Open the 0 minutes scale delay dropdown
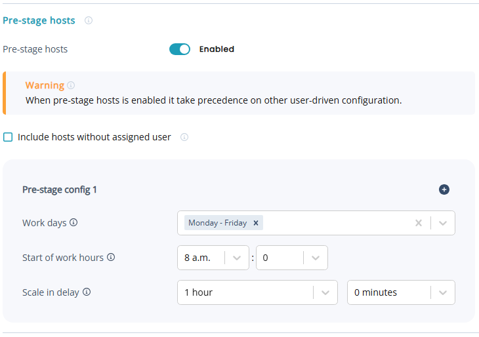Viewport: 479px width, 337px height. coord(443,292)
